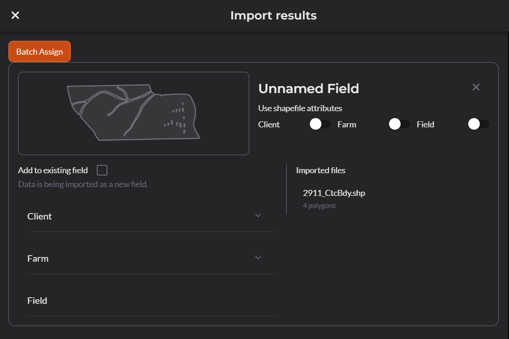Image resolution: width=509 pixels, height=339 pixels.
Task: Click the 'Use shapefile attributes' label
Action: 300,108
